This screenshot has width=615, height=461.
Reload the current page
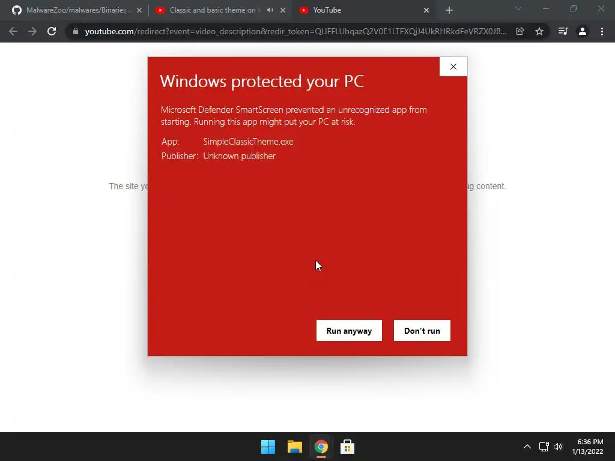pyautogui.click(x=52, y=31)
